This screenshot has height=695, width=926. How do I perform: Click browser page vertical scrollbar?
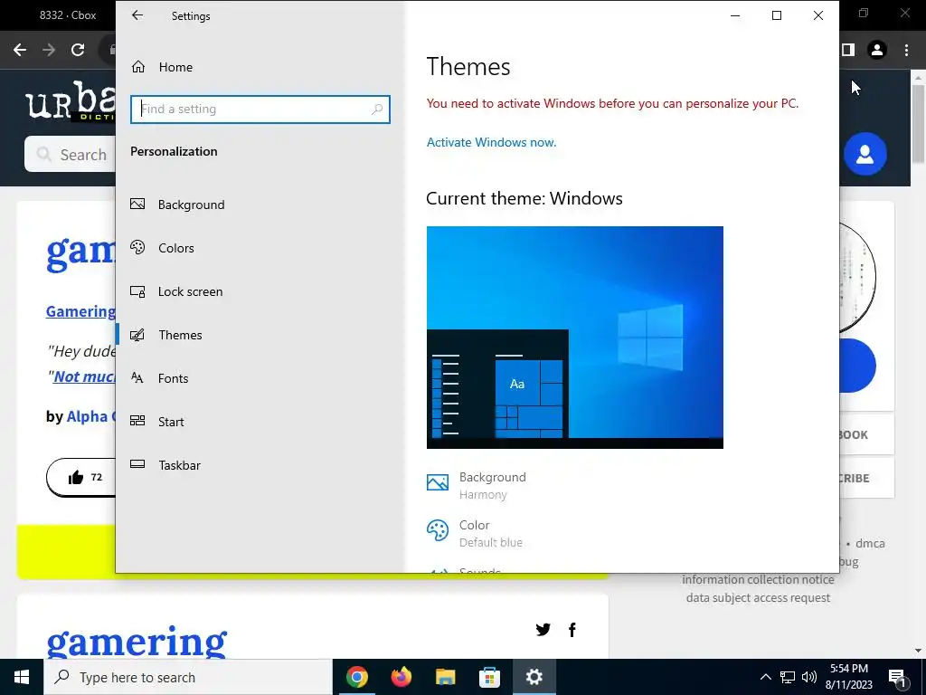pyautogui.click(x=918, y=125)
